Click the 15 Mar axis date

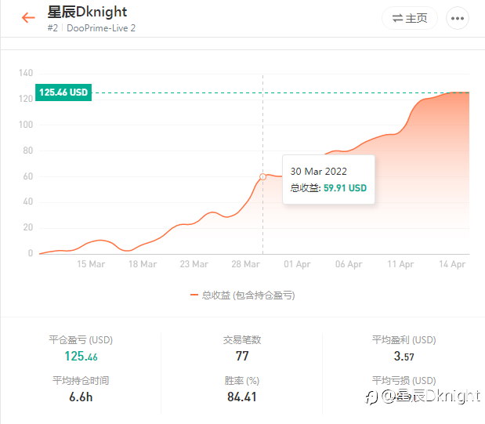pos(91,264)
